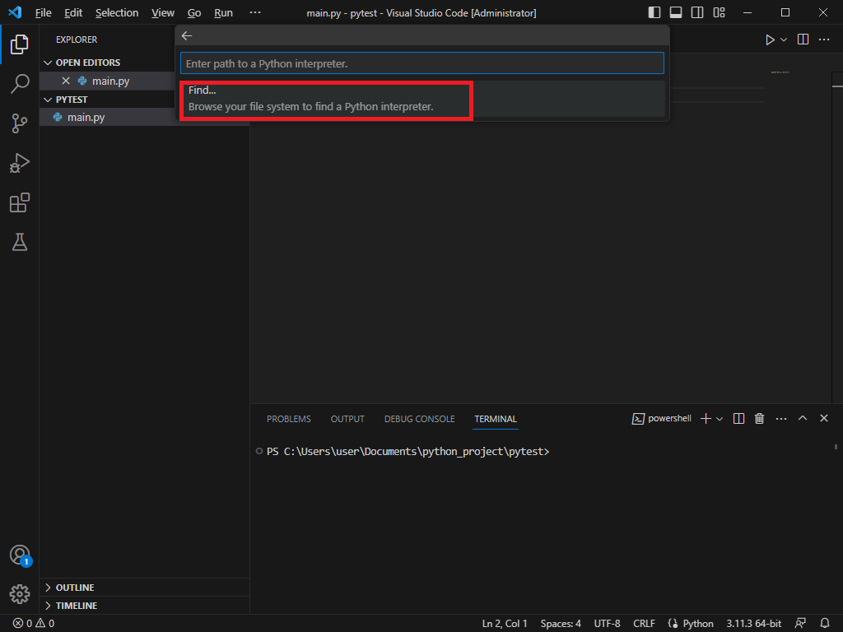The image size is (843, 632).
Task: Open the new terminal launch profile dropdown
Action: (720, 419)
